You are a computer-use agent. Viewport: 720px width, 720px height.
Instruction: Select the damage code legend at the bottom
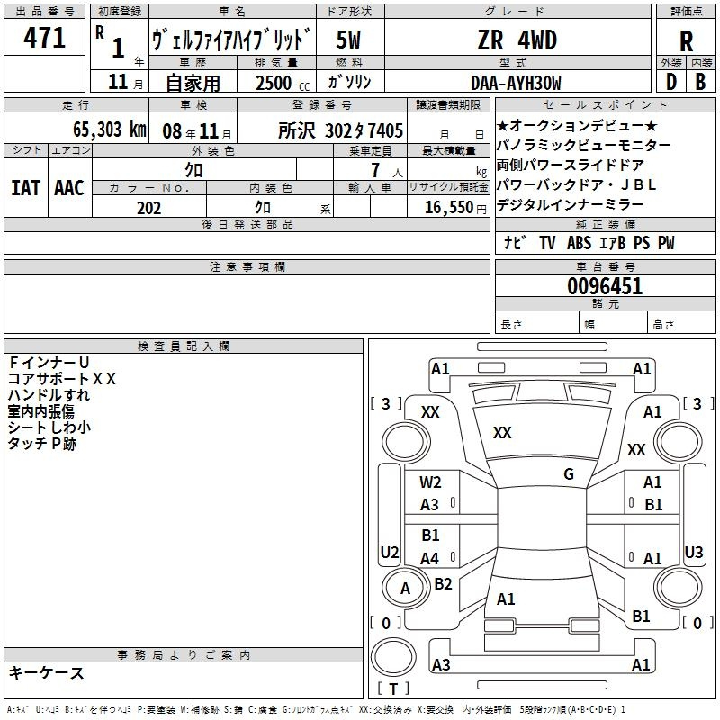(x=317, y=709)
